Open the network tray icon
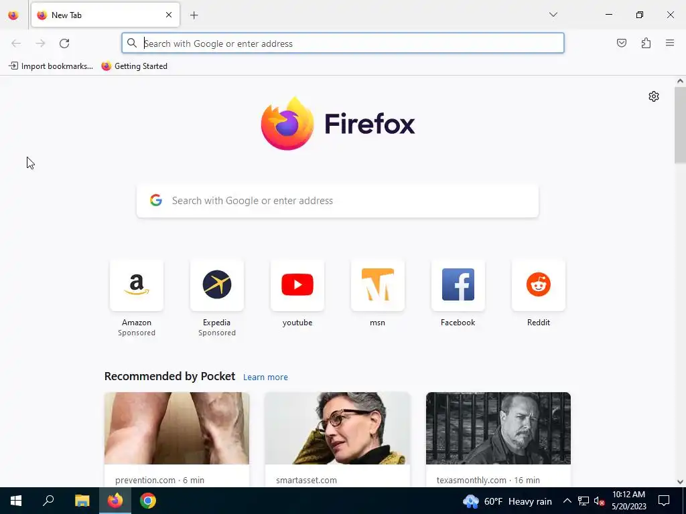The image size is (686, 514). coord(584,501)
